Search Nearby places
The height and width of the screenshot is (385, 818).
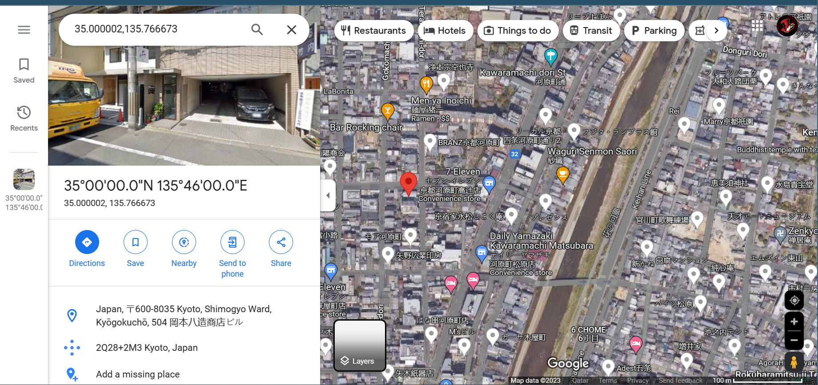pyautogui.click(x=184, y=249)
